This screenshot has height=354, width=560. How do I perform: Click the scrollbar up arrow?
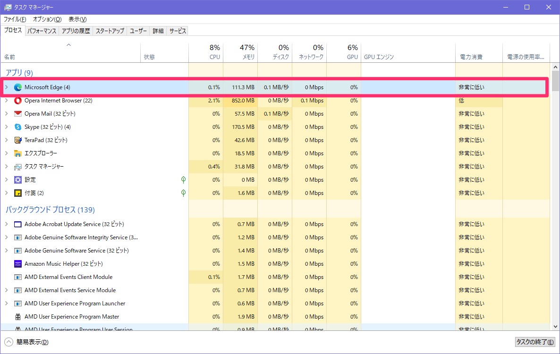[555, 67]
